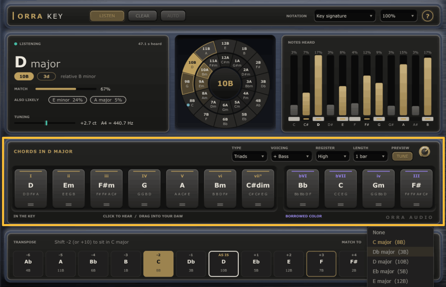Toggle the AUTO button
This screenshot has height=287, width=446.
(173, 16)
